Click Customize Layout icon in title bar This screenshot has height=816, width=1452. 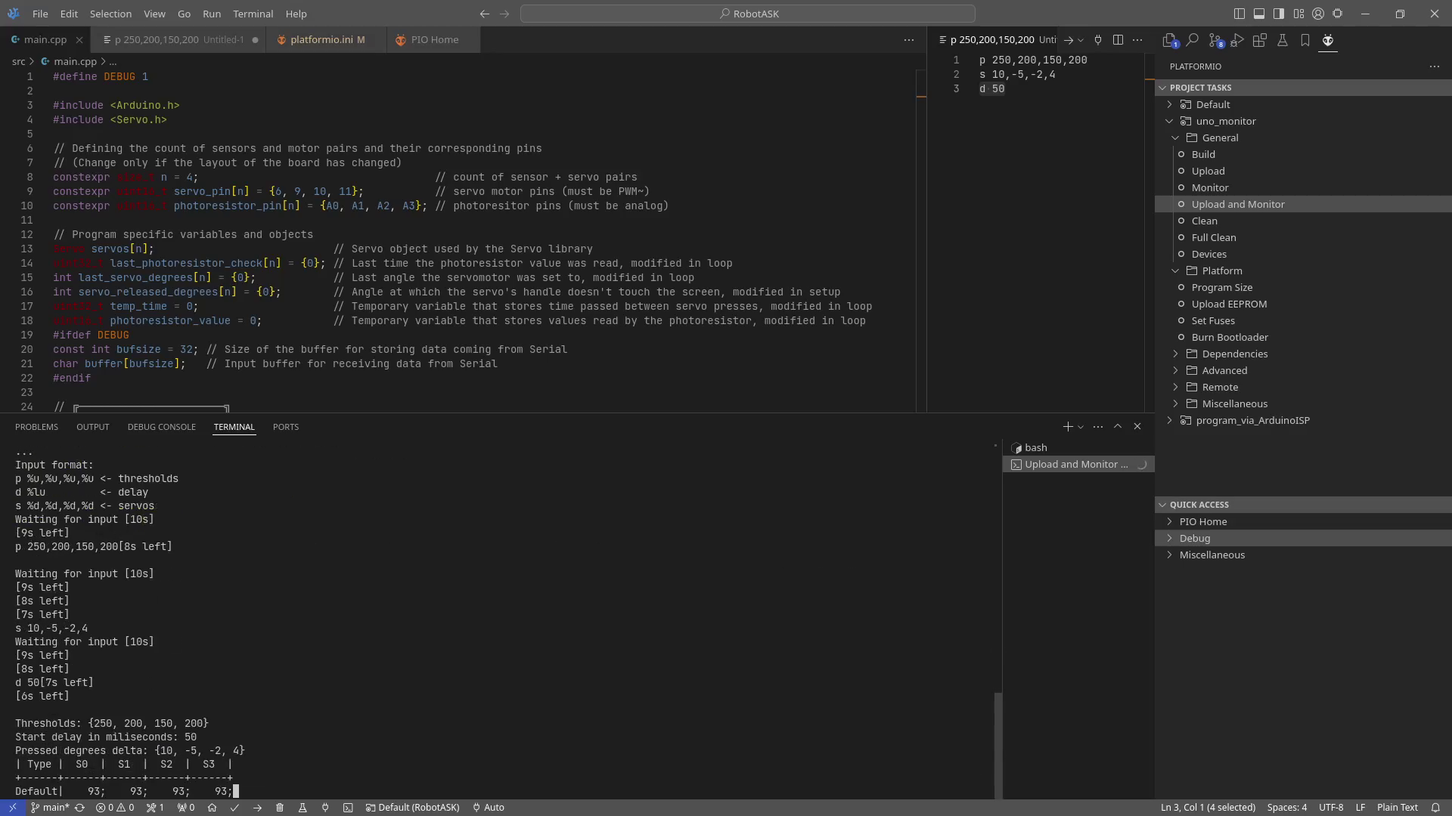[1298, 14]
